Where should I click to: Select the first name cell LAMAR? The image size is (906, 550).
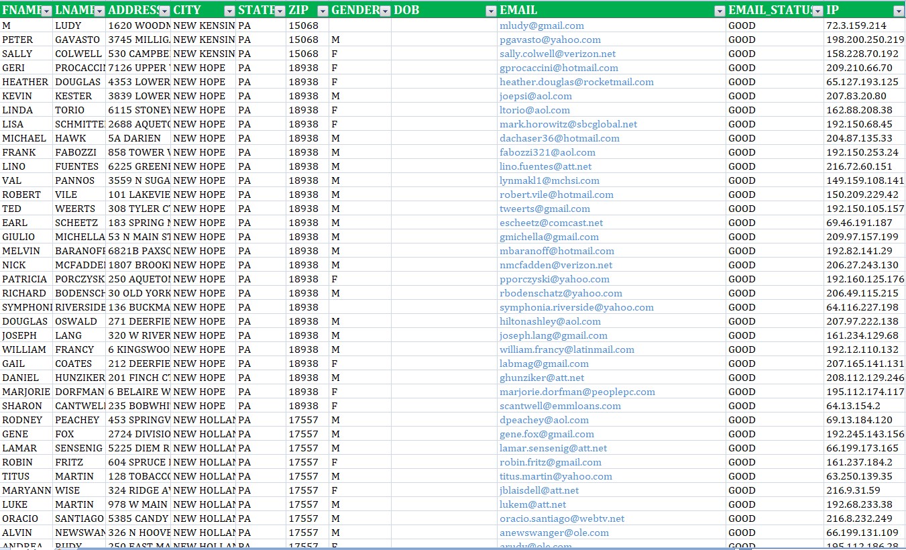tap(26, 448)
